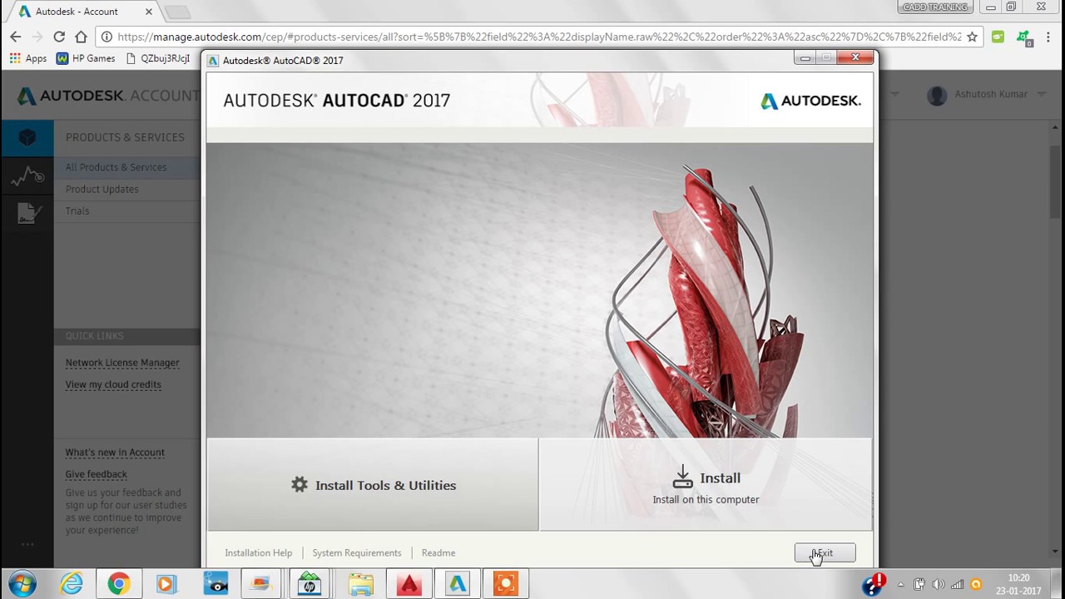The width and height of the screenshot is (1065, 599).
Task: Open the file explorer folder in taskbar
Action: pos(360,584)
